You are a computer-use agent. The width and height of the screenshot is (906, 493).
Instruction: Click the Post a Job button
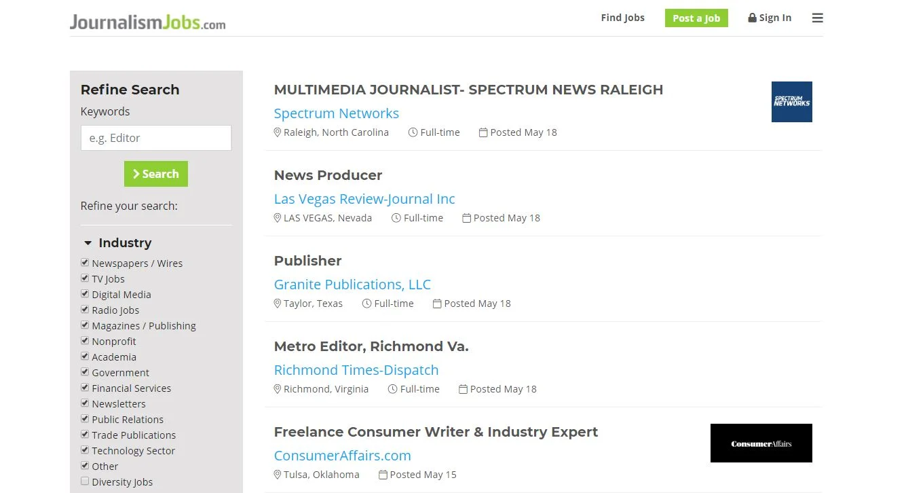pyautogui.click(x=696, y=18)
